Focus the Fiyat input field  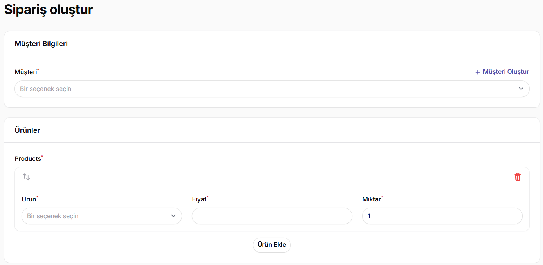click(x=272, y=216)
